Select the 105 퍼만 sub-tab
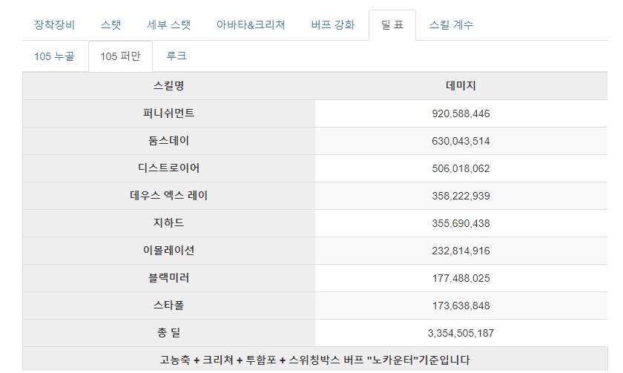Image resolution: width=623 pixels, height=373 pixels. coord(120,56)
